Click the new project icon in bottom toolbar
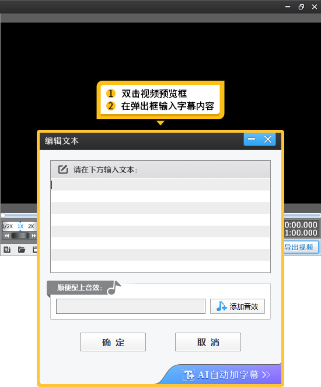This screenshot has width=321, height=387. click(7, 250)
